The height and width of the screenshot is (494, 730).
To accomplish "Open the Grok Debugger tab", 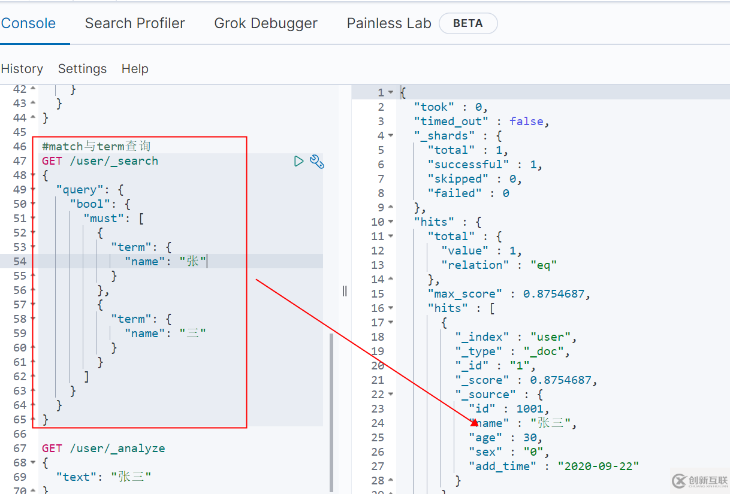I will click(266, 23).
